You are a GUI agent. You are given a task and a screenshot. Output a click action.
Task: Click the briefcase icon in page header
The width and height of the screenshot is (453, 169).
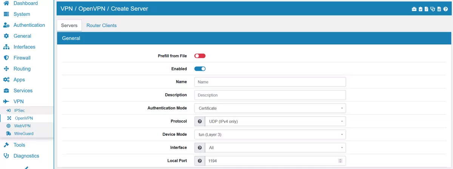414,9
